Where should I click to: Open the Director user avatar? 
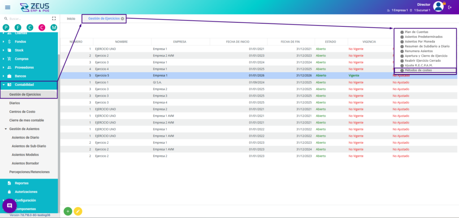[x=438, y=6]
